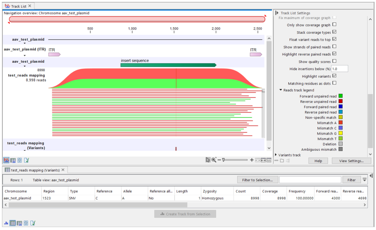The height and width of the screenshot is (230, 376).
Task: Collapse the Reads track legend section
Action: click(281, 90)
